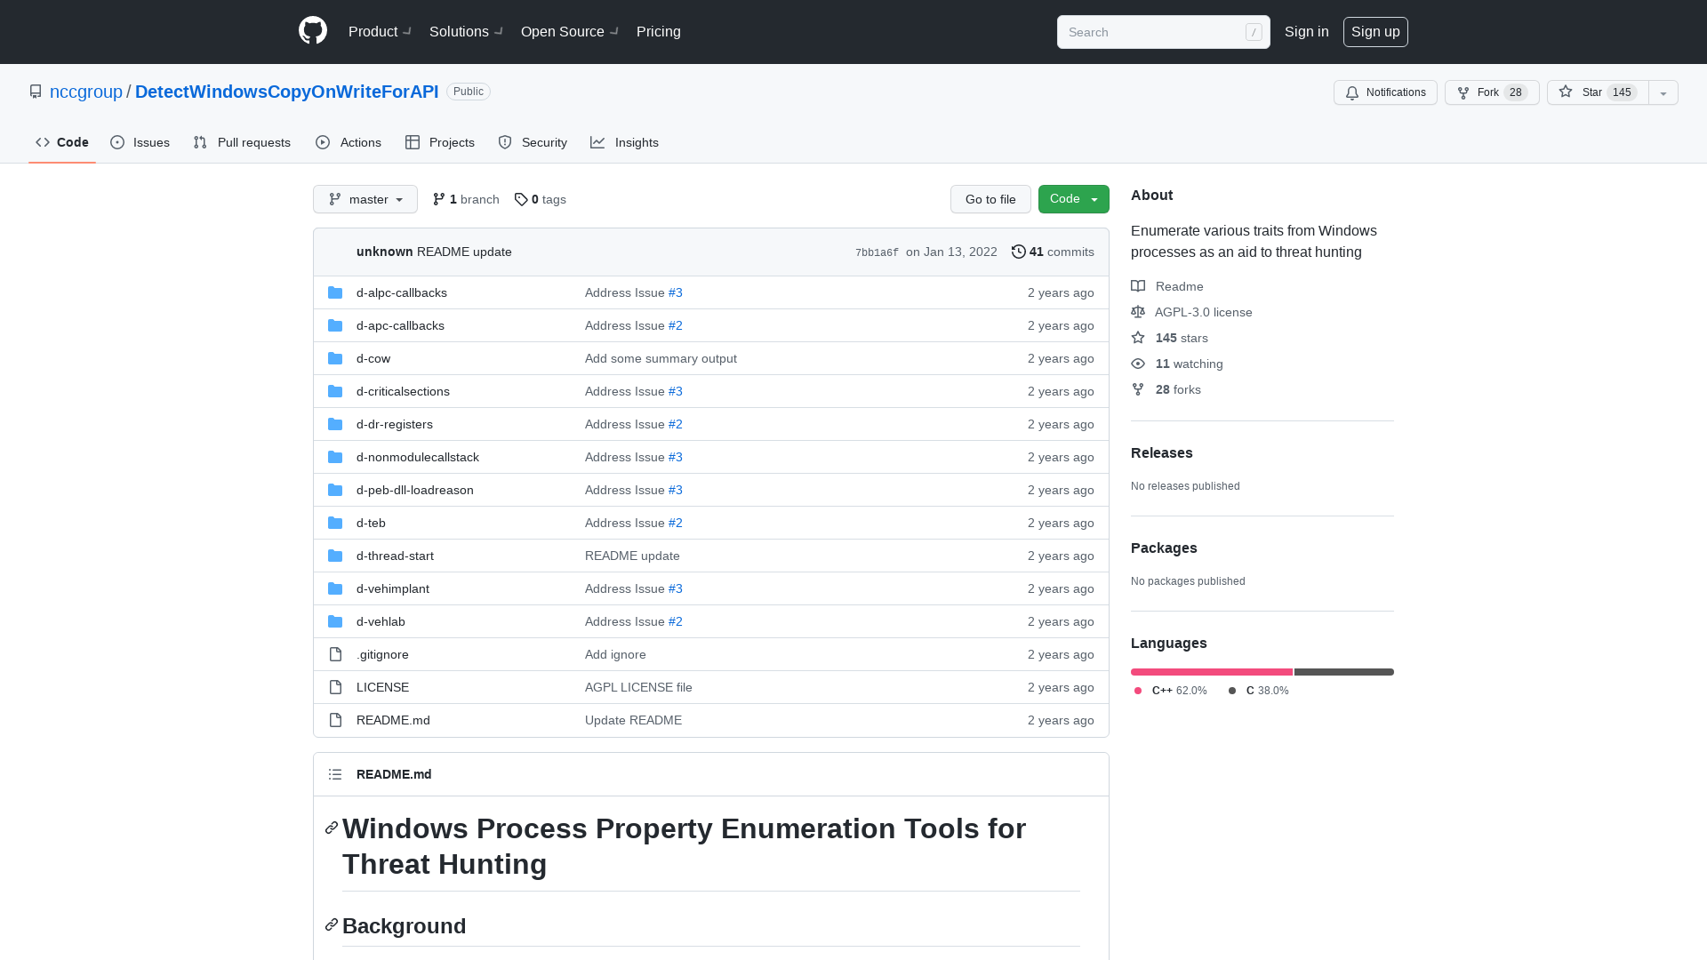1707x960 pixels.
Task: Click the eye icon beside 11 watching
Action: [1138, 364]
